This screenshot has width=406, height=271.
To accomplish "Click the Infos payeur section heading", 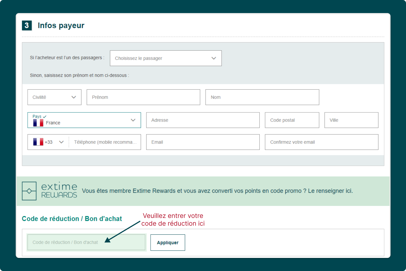I will [x=61, y=25].
